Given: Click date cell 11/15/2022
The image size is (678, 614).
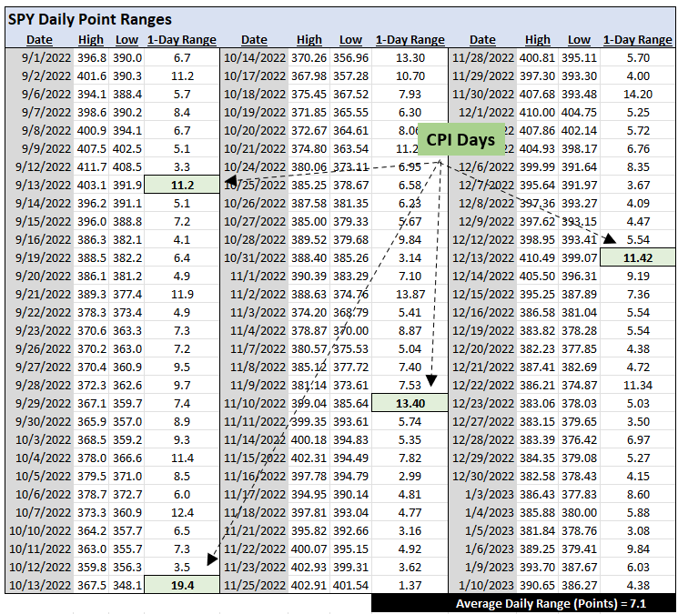Looking at the screenshot, I should (255, 458).
